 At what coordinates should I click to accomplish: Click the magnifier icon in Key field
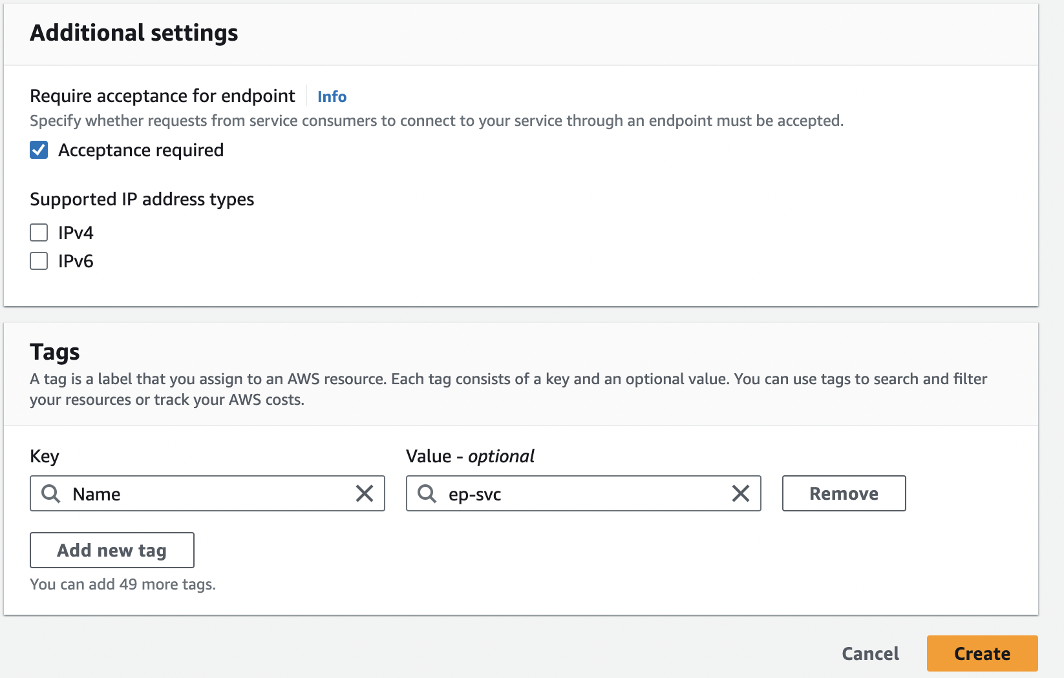pos(50,494)
